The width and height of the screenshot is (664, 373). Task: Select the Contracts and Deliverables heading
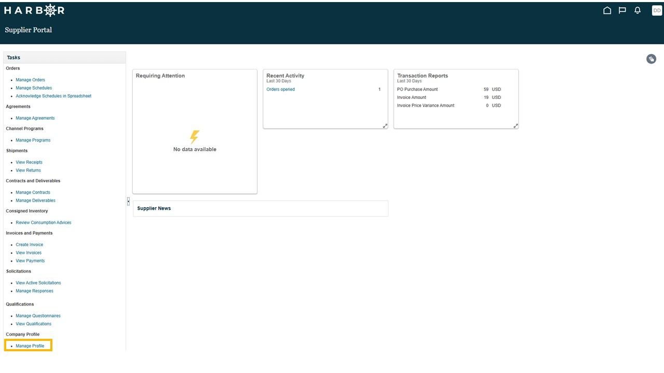tap(33, 181)
